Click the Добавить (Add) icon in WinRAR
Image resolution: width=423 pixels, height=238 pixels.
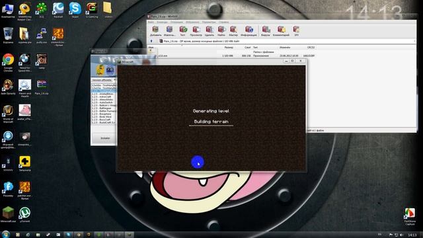tap(155, 31)
